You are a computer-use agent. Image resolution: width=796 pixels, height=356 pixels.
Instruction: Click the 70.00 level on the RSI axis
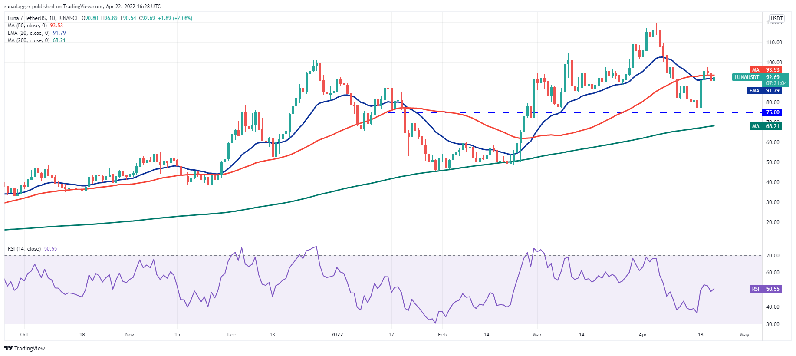(x=773, y=256)
